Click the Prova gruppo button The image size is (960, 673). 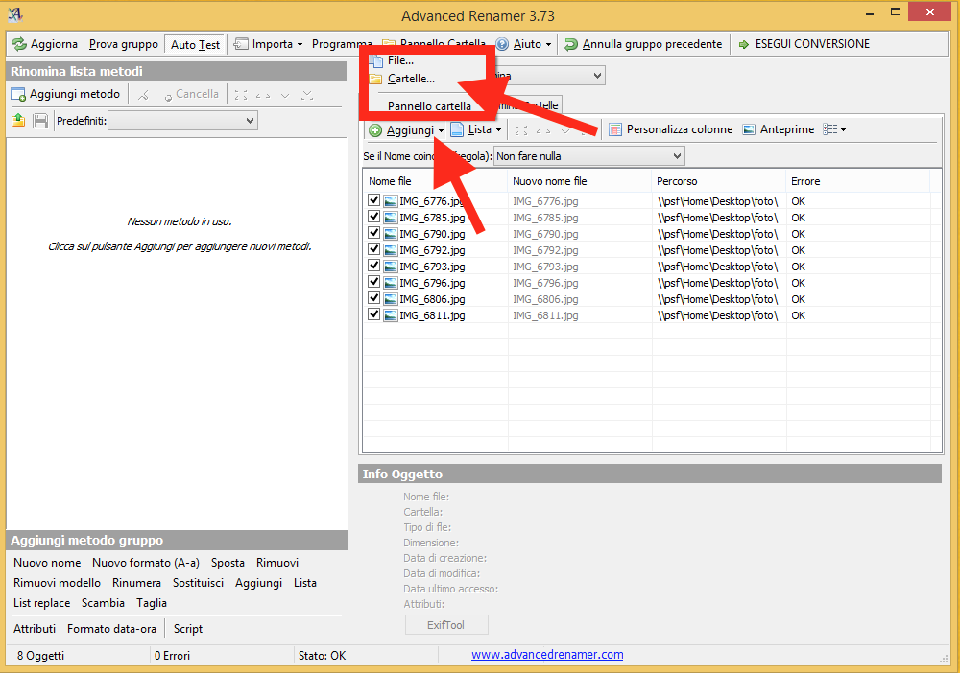point(124,44)
